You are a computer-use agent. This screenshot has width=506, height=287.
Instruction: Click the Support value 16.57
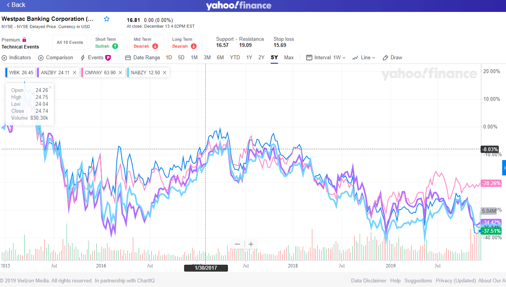[x=222, y=45]
